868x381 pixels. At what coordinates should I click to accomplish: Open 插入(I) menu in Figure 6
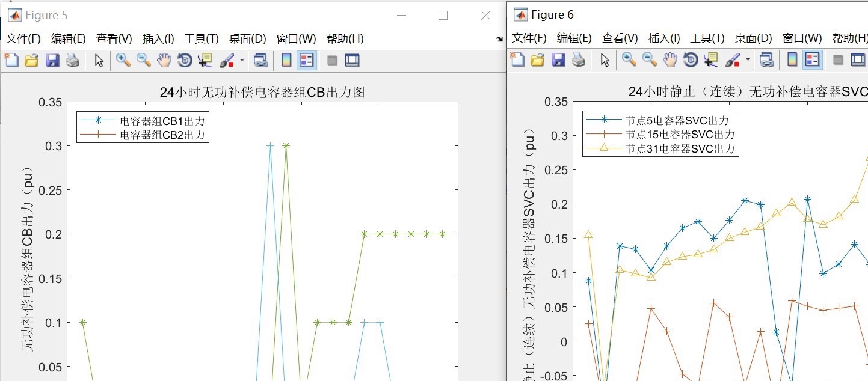click(664, 39)
